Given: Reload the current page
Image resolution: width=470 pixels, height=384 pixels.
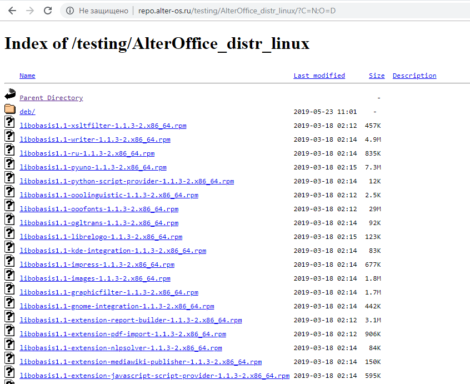Looking at the screenshot, I should [48, 11].
